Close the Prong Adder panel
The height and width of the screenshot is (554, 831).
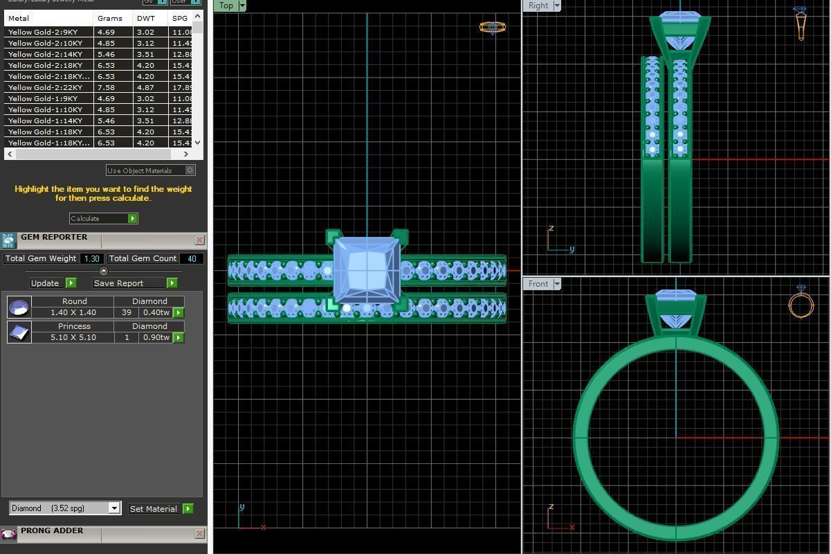coord(200,534)
